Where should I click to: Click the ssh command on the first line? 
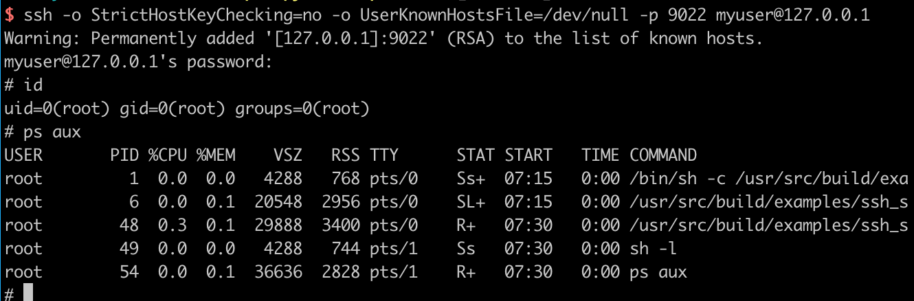(447, 15)
